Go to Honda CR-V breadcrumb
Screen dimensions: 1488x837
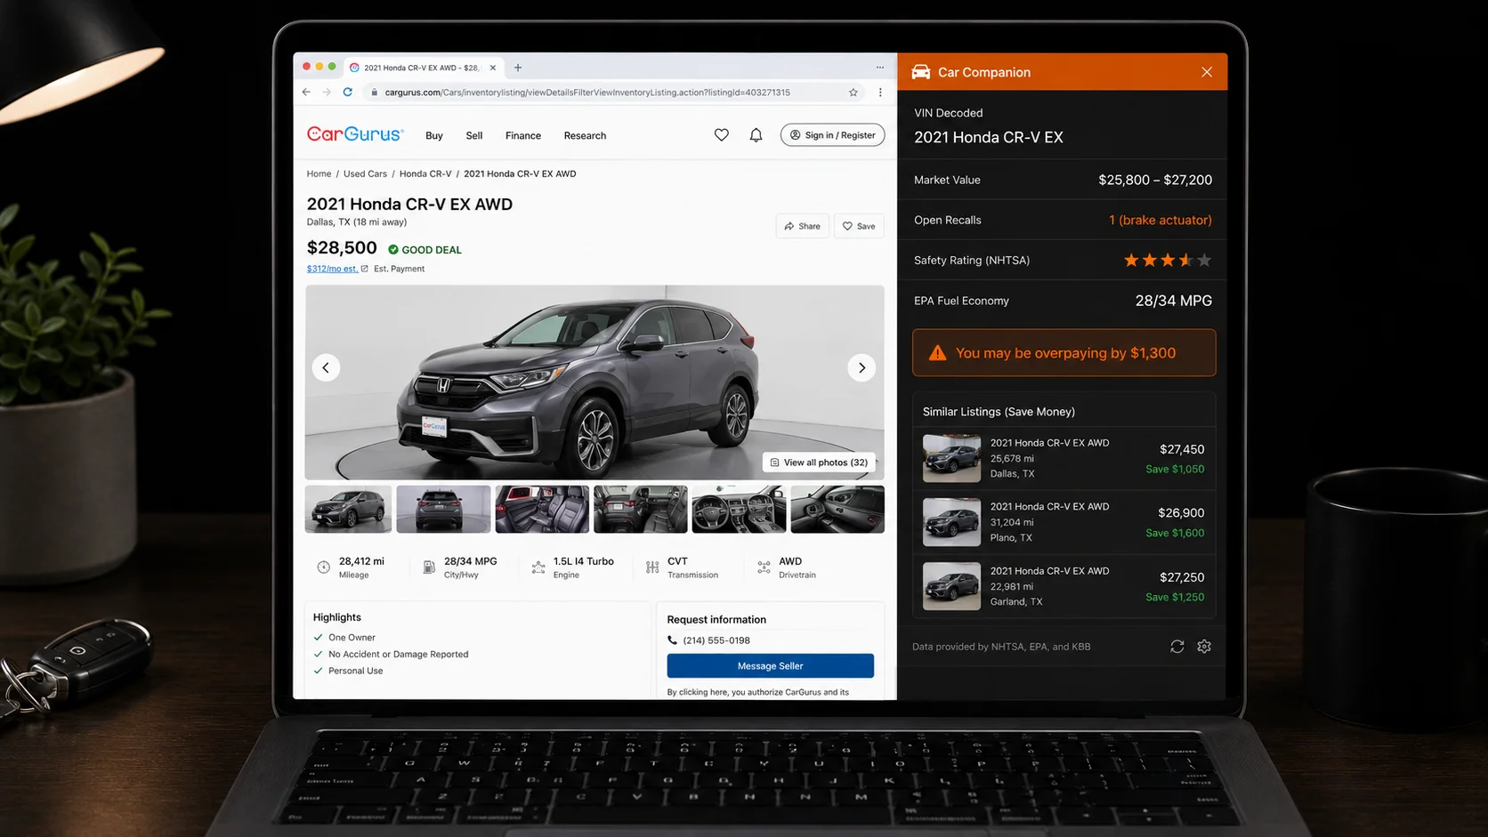[x=425, y=174]
